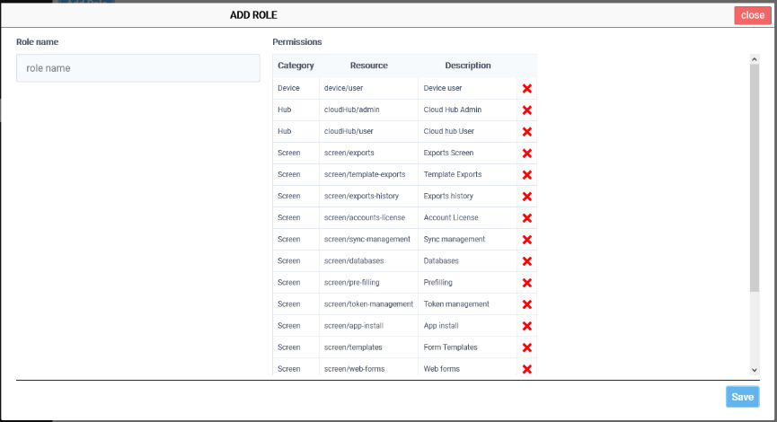Click red X for Web forms row
Screen dimensions: 777x422
(526, 370)
